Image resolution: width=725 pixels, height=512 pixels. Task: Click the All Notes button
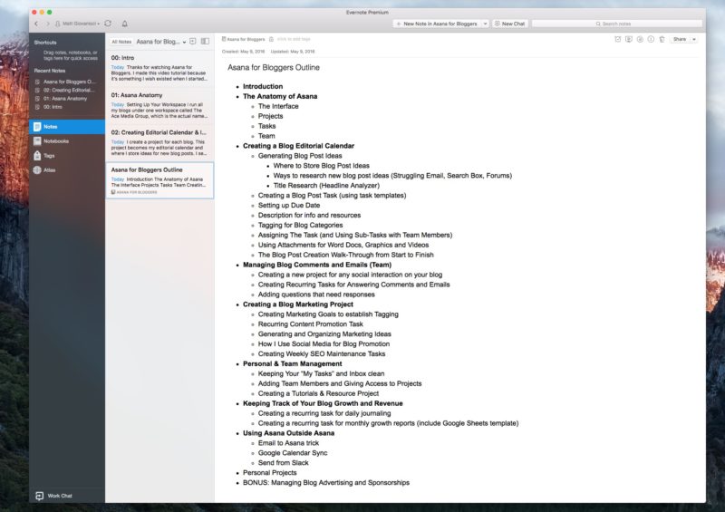coord(121,42)
